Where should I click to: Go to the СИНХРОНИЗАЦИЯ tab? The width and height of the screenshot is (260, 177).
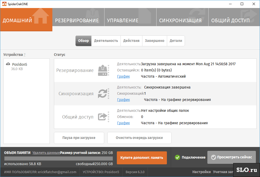click(182, 17)
